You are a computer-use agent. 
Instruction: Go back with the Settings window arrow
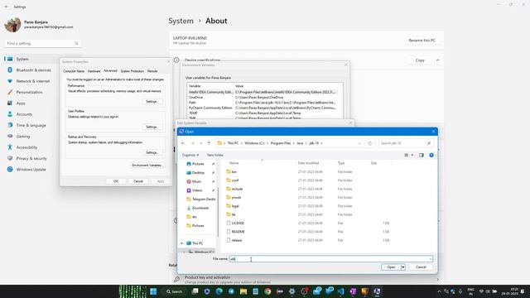tap(7, 7)
